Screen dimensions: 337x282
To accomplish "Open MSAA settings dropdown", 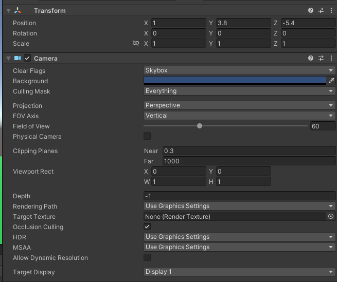I will 239,247.
